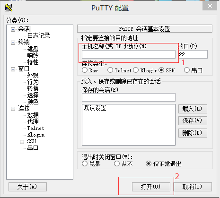Open the 颜色 settings under 窗口
Screen dimensions: 220x198
tap(33, 102)
